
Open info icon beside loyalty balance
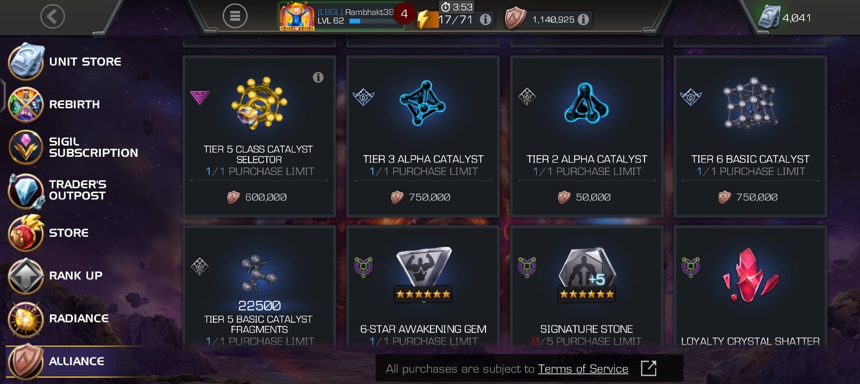(584, 20)
